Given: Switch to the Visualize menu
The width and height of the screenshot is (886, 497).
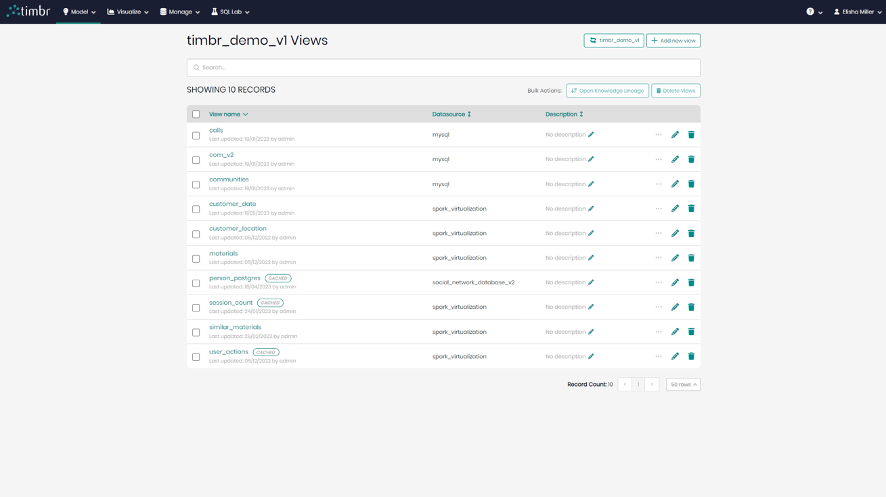Looking at the screenshot, I should (x=127, y=12).
